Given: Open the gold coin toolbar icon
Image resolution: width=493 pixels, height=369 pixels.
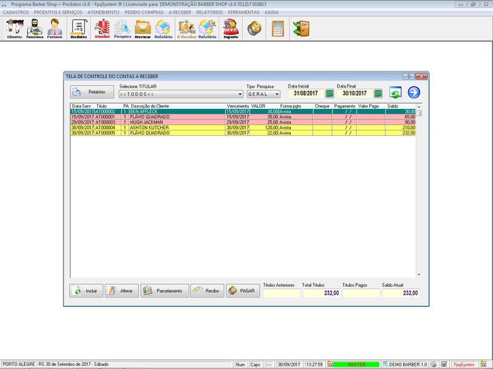Looking at the screenshot, I should point(253,29).
